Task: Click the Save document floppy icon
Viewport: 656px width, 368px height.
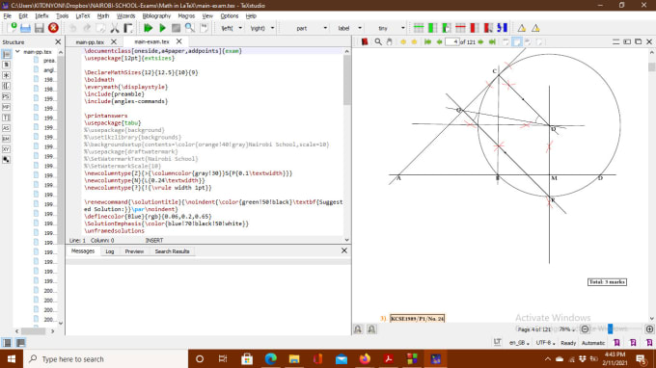Action: (40, 28)
